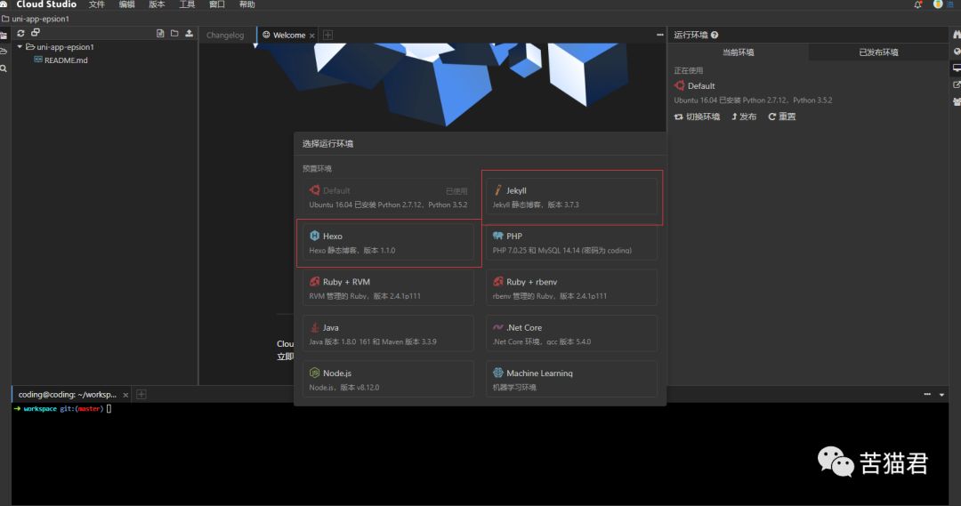Click Default environment in right panel
The height and width of the screenshot is (506, 961).
(694, 85)
